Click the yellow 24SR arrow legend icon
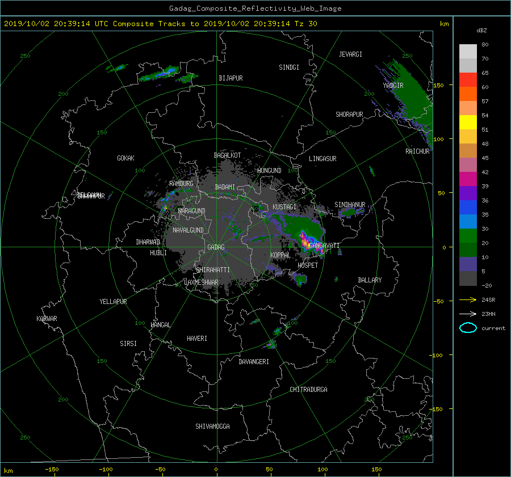Viewport: 511px width, 477px height. (468, 299)
